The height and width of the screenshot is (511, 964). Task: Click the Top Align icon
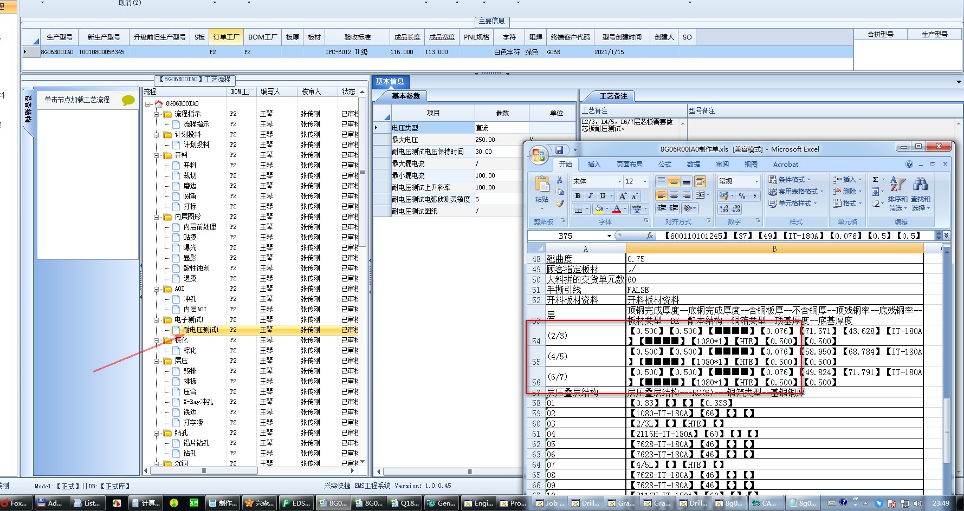(x=661, y=181)
